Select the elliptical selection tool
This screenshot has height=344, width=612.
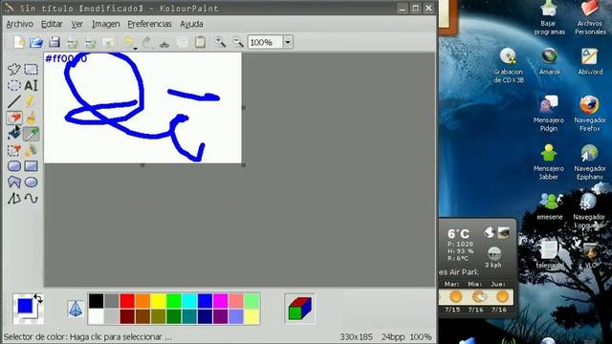[14, 85]
